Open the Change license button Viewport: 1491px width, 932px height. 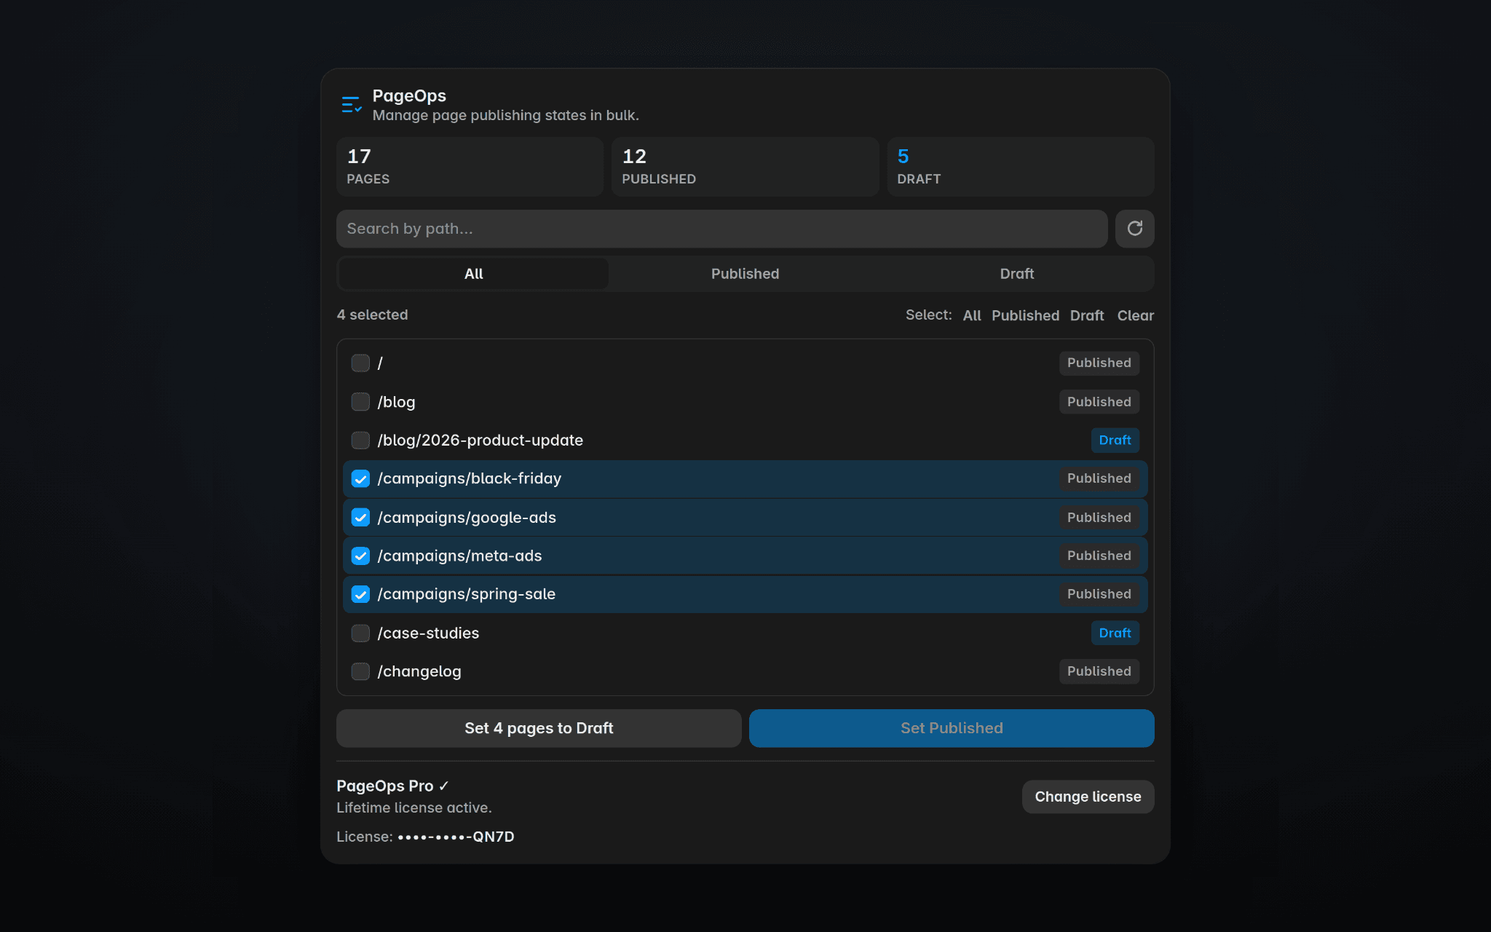click(1088, 797)
